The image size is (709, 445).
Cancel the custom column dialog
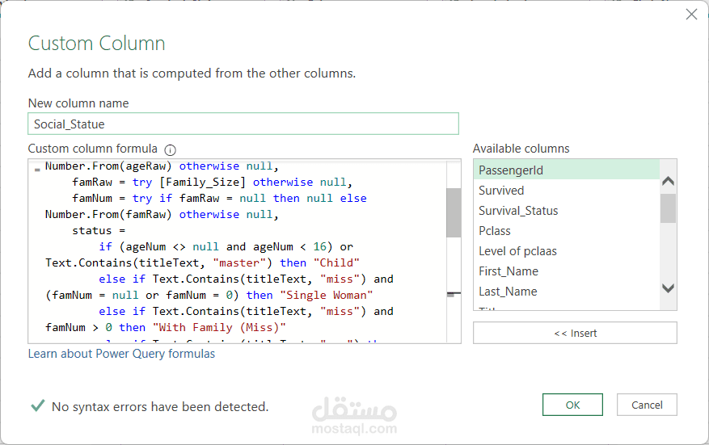coord(647,405)
